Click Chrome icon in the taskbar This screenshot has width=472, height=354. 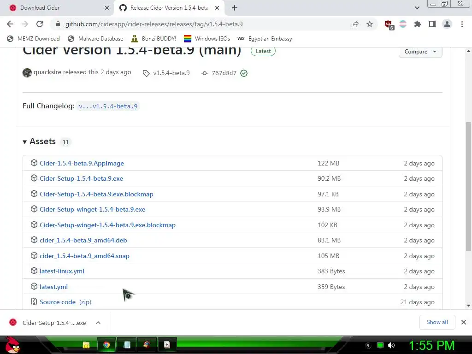tap(106, 345)
